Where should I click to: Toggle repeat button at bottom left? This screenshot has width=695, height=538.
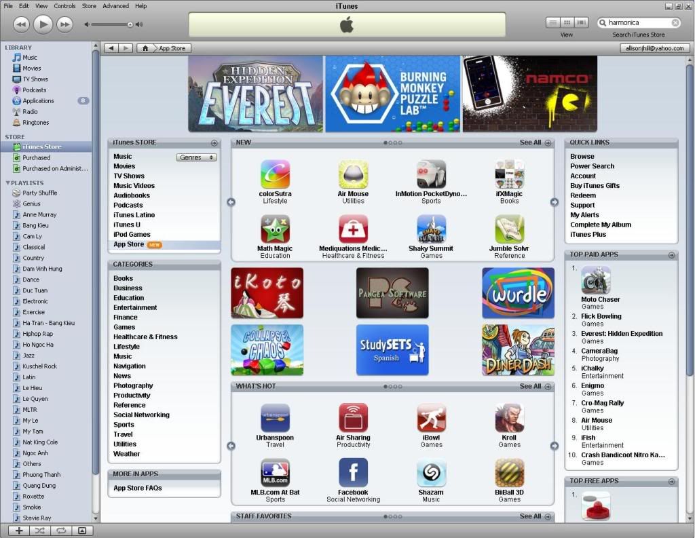pyautogui.click(x=60, y=530)
